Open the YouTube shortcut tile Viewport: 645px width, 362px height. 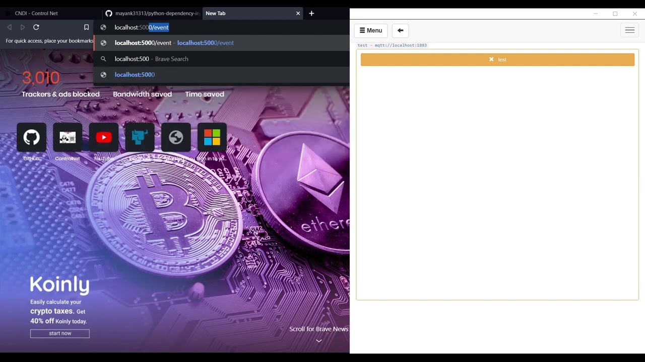click(104, 137)
